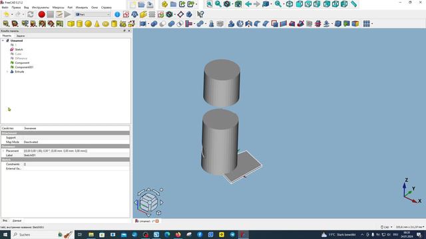Open the Файл menu
Image resolution: width=426 pixels, height=239 pixels.
pyautogui.click(x=5, y=7)
